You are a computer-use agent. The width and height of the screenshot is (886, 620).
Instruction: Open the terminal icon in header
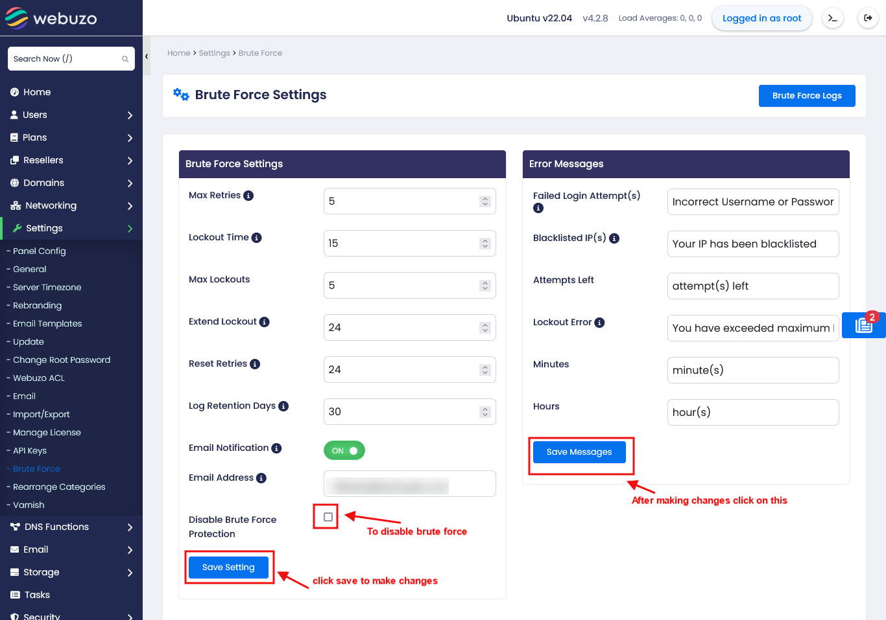coord(833,18)
